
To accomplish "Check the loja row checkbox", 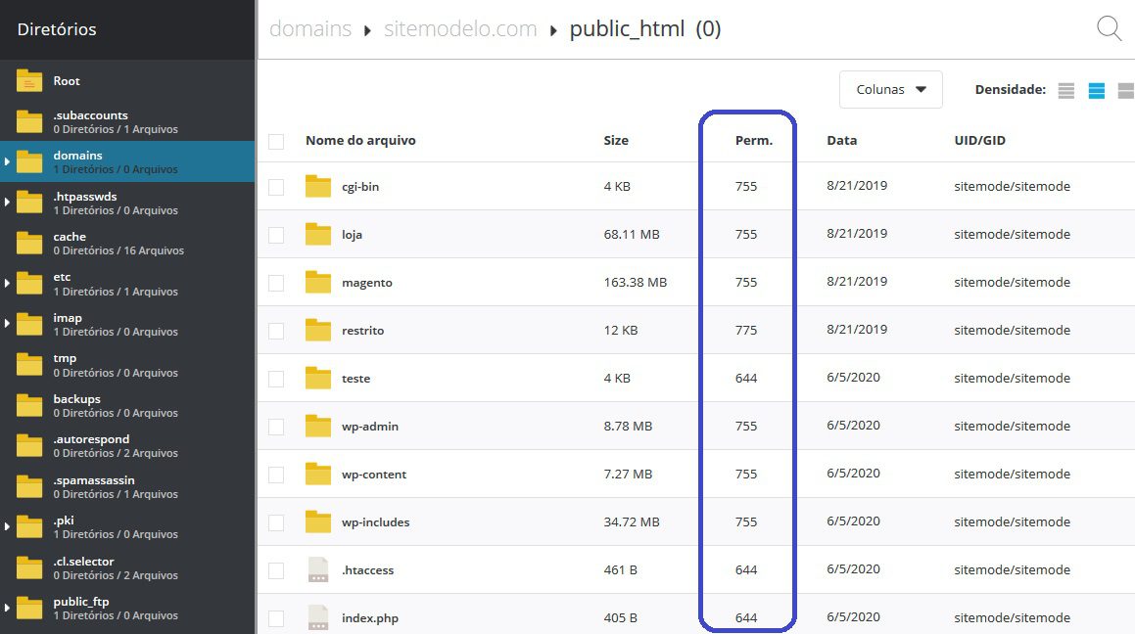I will (276, 235).
